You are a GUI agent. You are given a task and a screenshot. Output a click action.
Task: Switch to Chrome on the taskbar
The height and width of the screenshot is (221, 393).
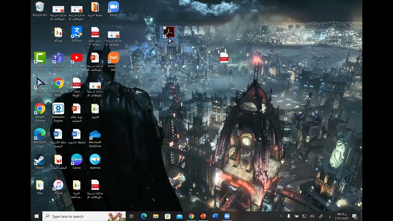(x=191, y=216)
